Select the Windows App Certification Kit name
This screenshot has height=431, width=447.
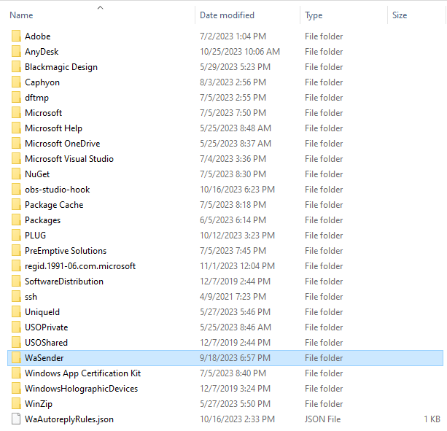pos(82,373)
